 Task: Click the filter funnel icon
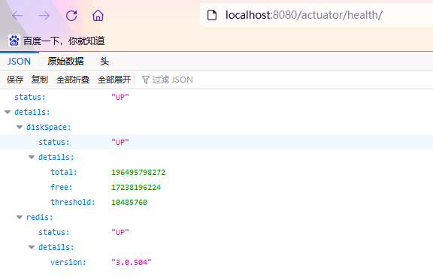[x=146, y=80]
